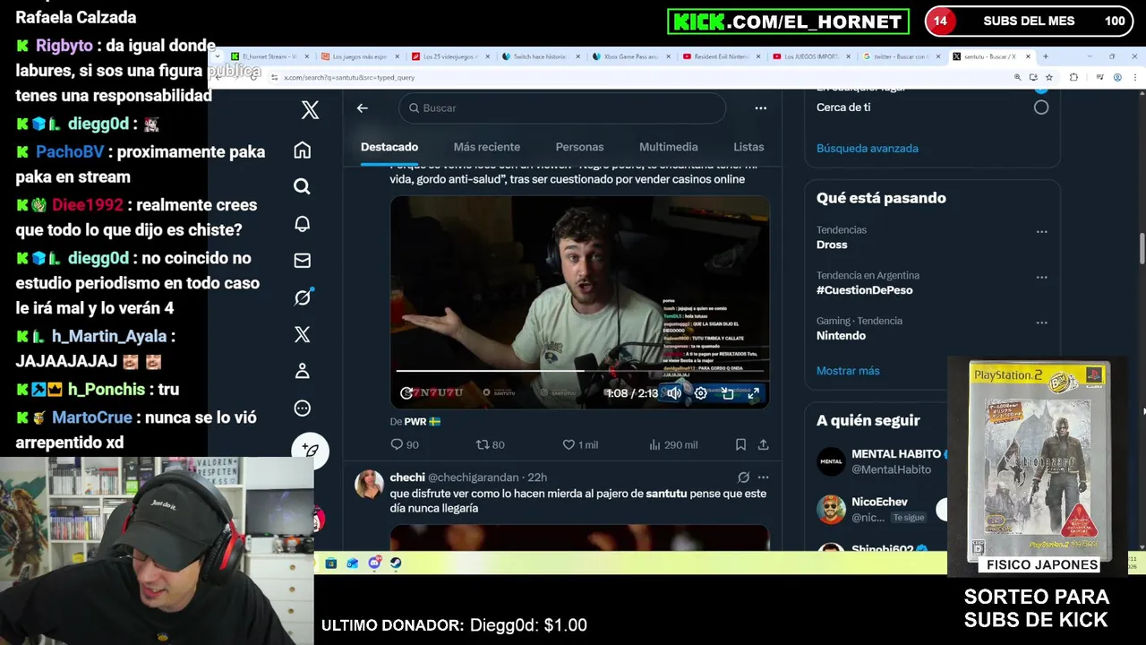Open chechi username link

(407, 477)
